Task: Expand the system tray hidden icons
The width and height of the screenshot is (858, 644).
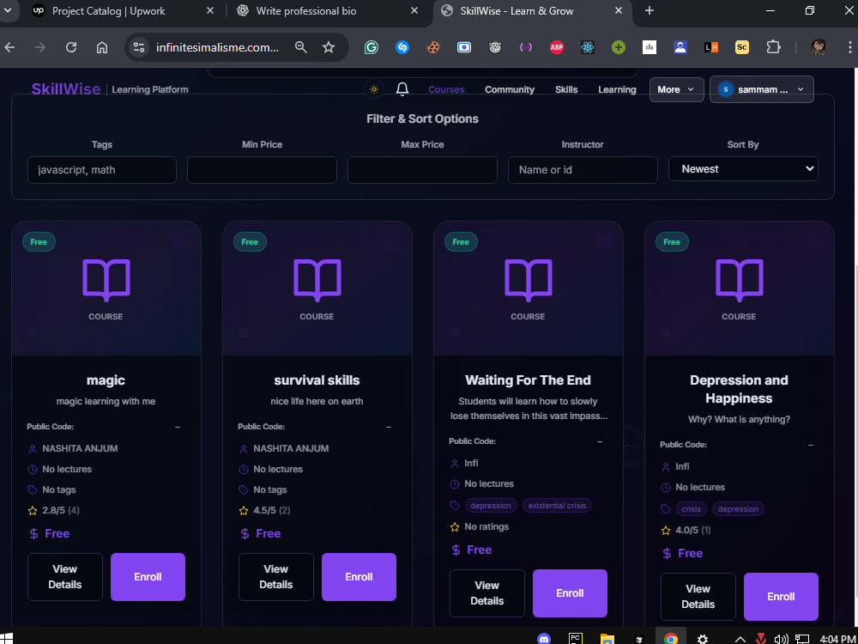Action: [740, 639]
